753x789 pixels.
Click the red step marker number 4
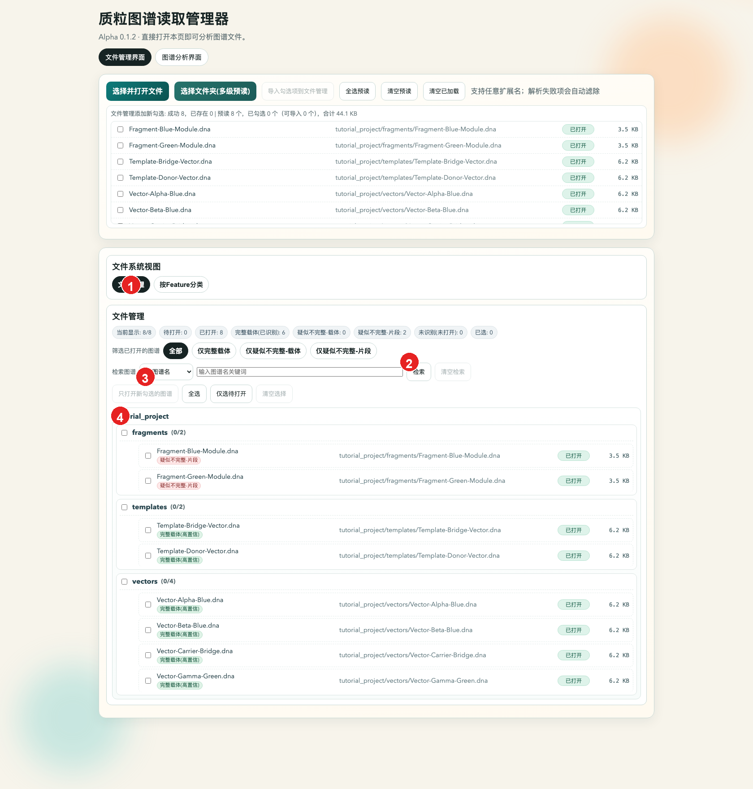[x=120, y=417]
